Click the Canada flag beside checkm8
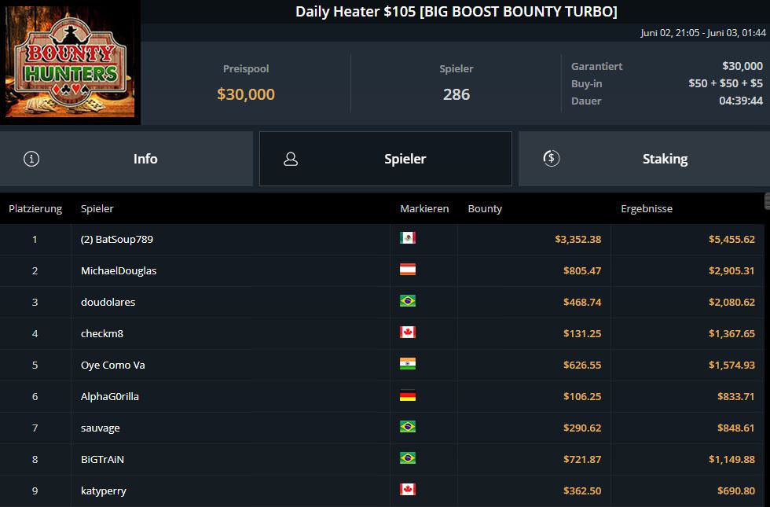This screenshot has height=507, width=770. point(408,332)
